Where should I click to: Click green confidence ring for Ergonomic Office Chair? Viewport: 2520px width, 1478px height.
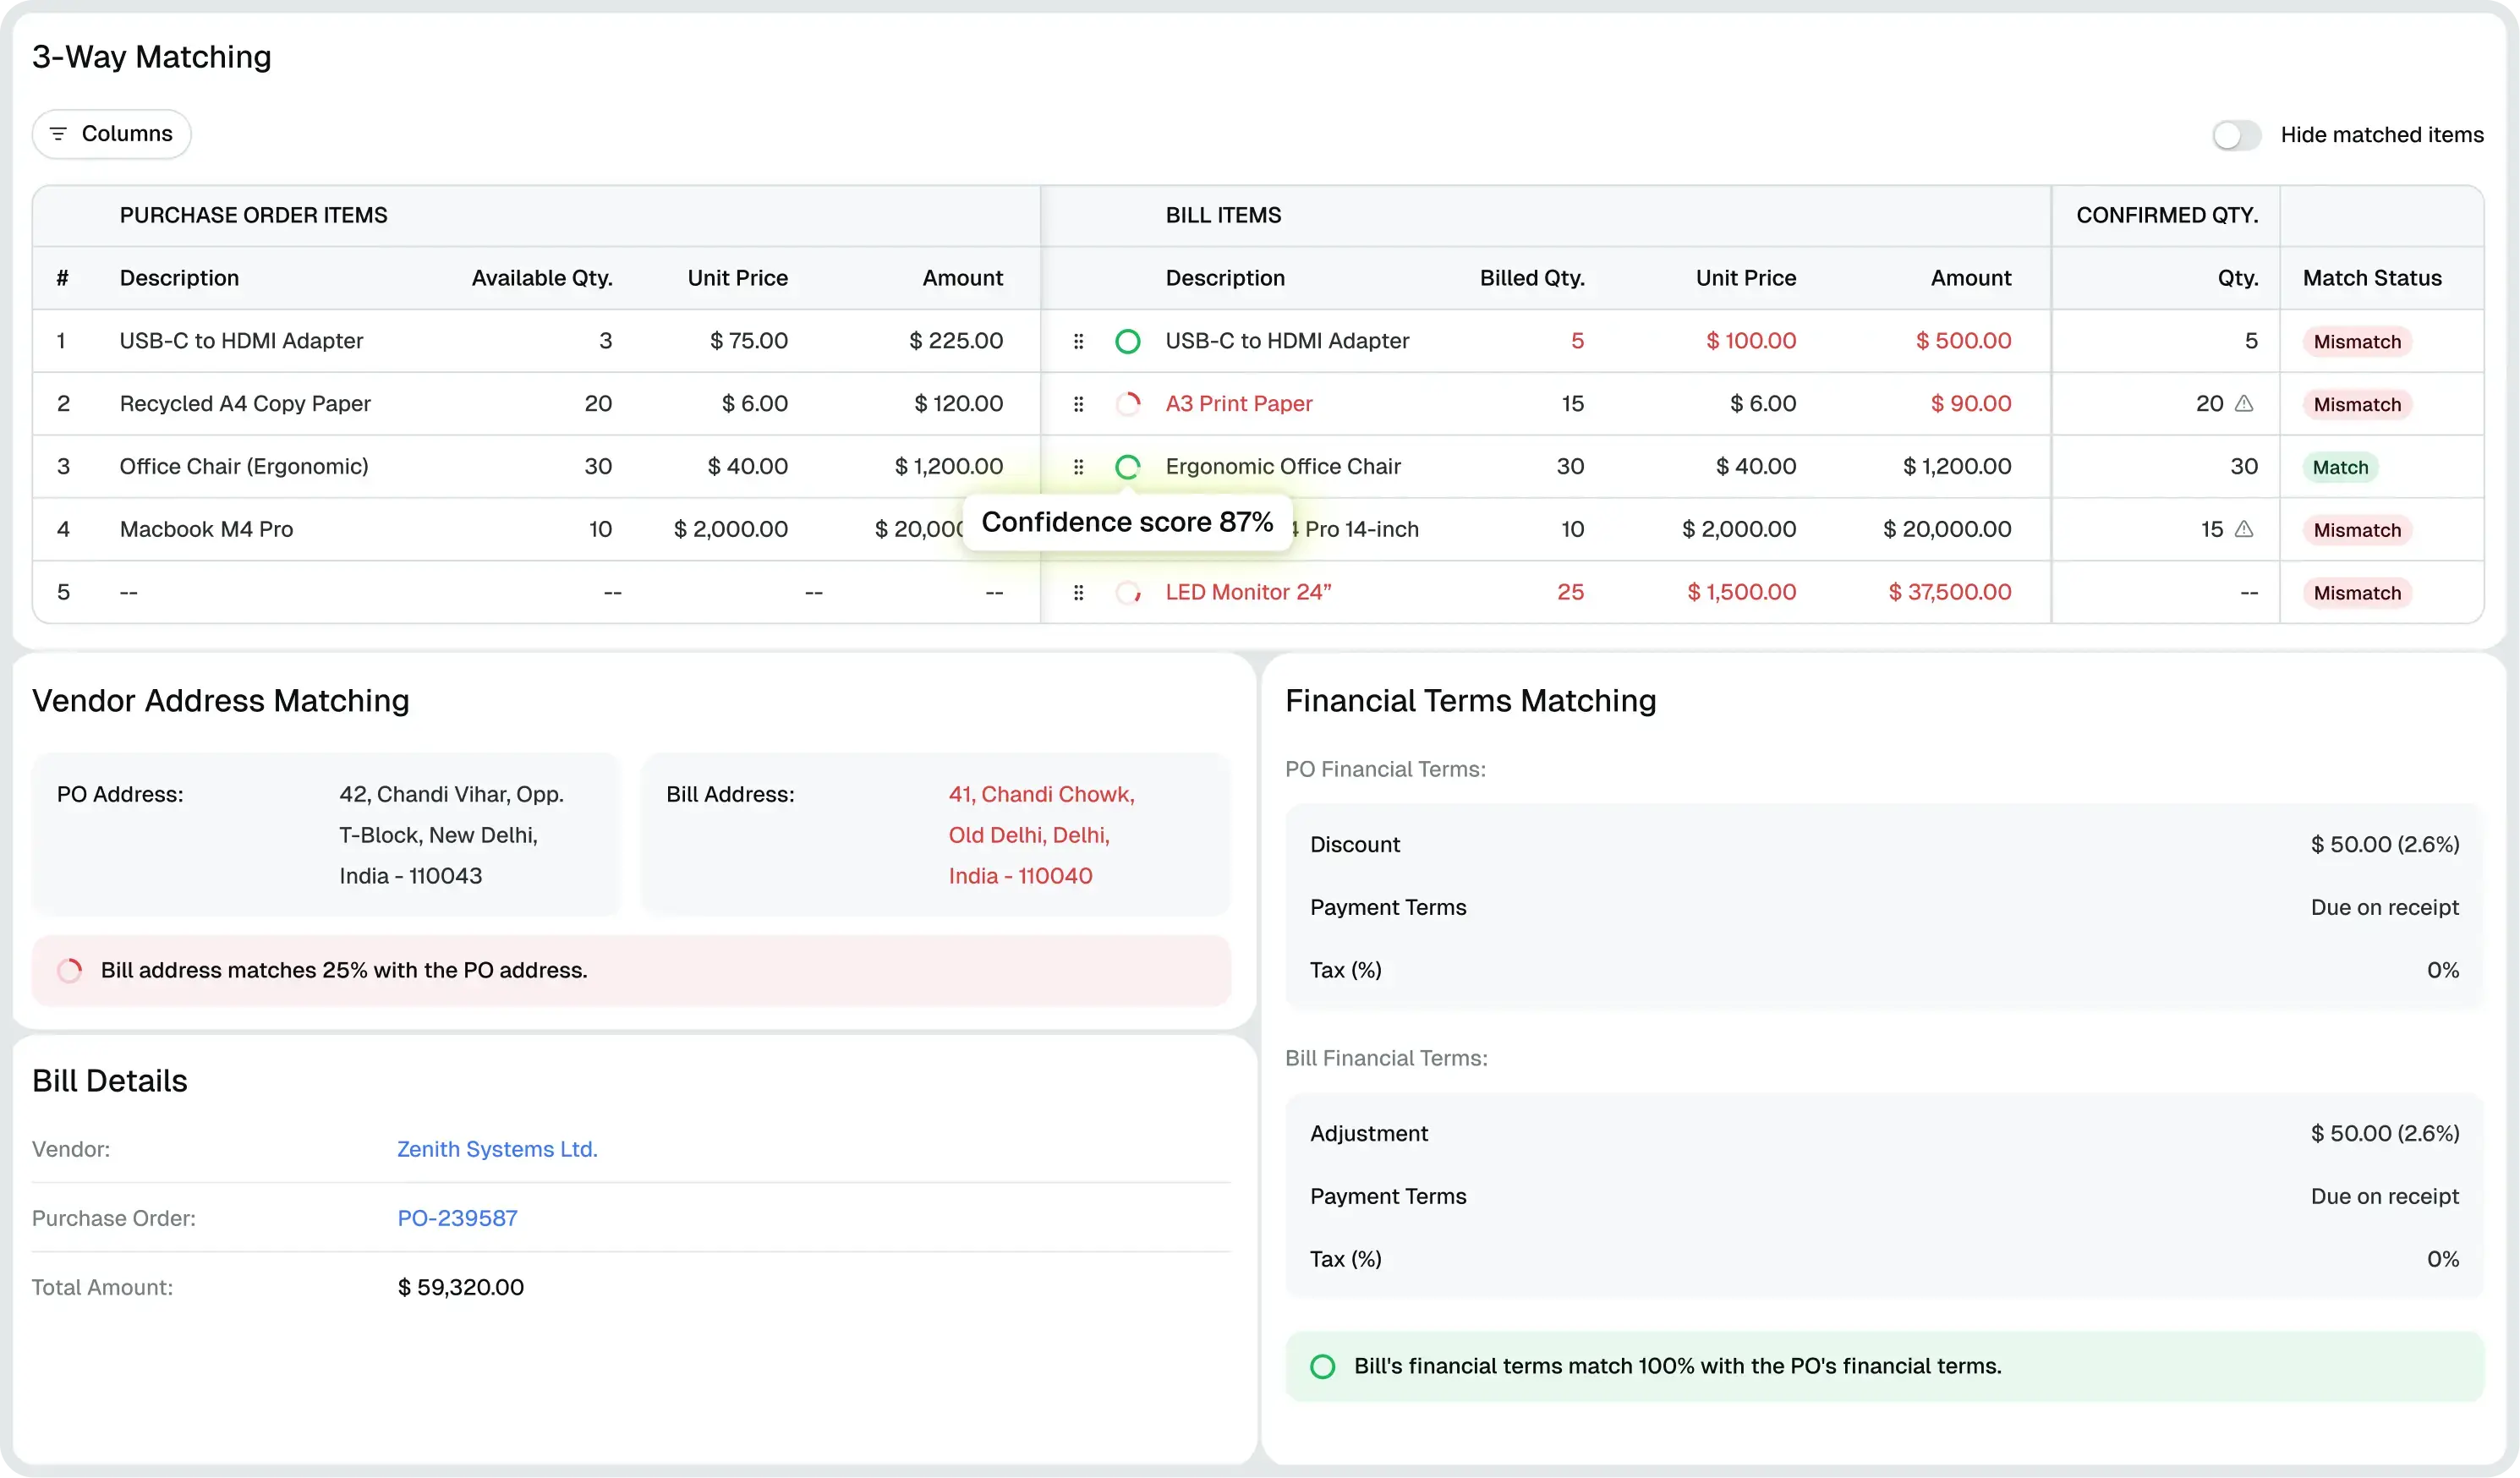pyautogui.click(x=1127, y=467)
